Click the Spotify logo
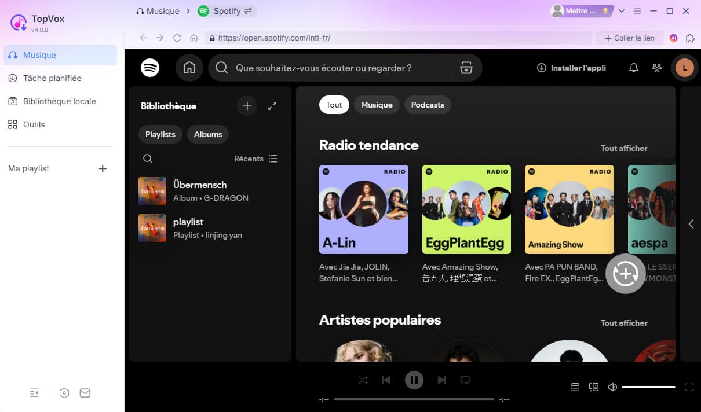This screenshot has height=412, width=701. (x=150, y=68)
